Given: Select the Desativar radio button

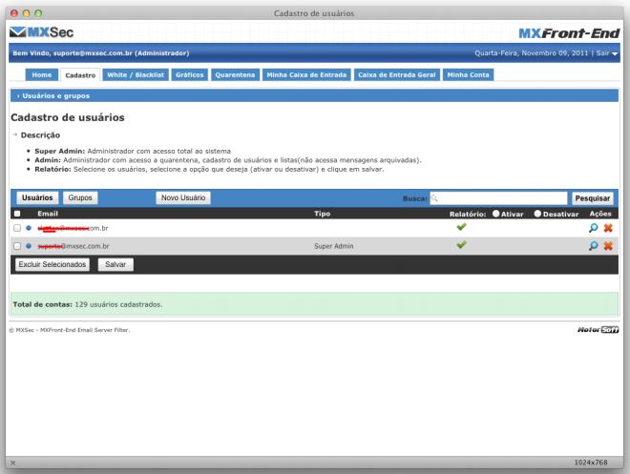Looking at the screenshot, I should tap(539, 214).
